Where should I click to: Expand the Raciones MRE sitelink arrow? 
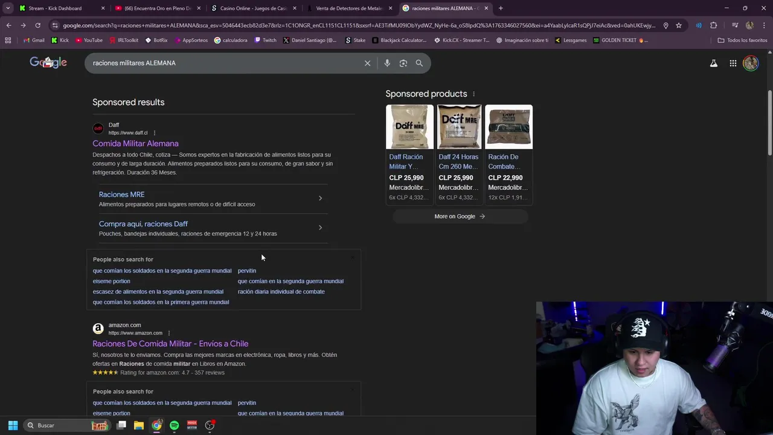point(320,198)
